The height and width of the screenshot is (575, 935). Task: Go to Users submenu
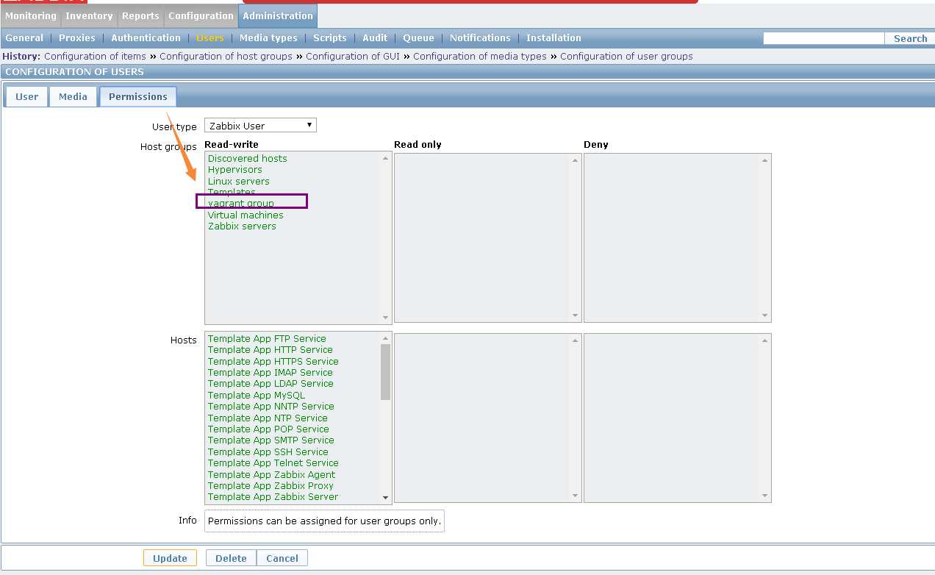click(210, 38)
